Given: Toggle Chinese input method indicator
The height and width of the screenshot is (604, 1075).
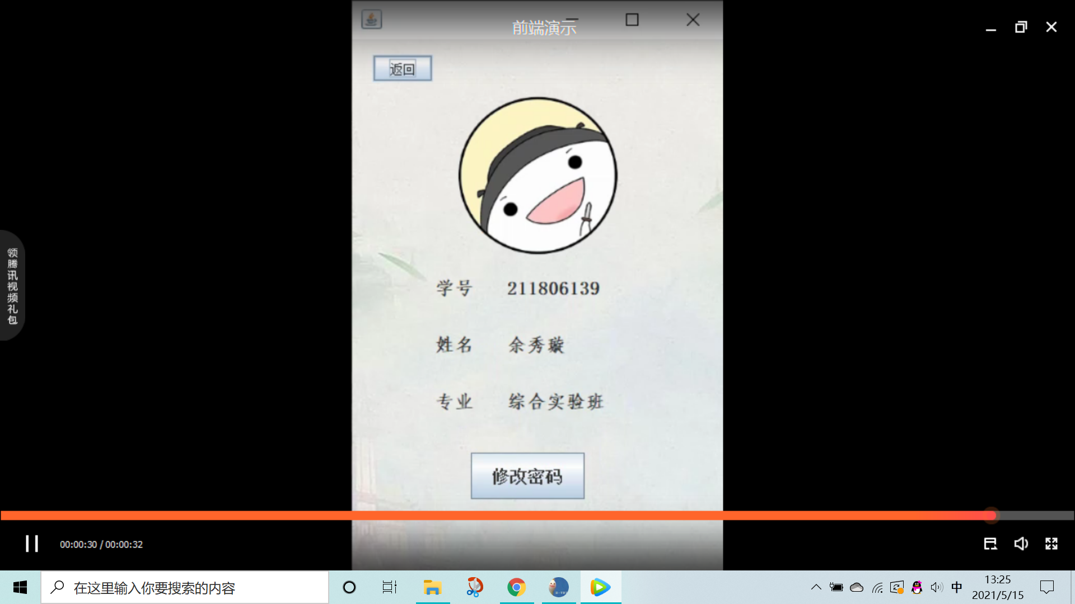Looking at the screenshot, I should [956, 587].
